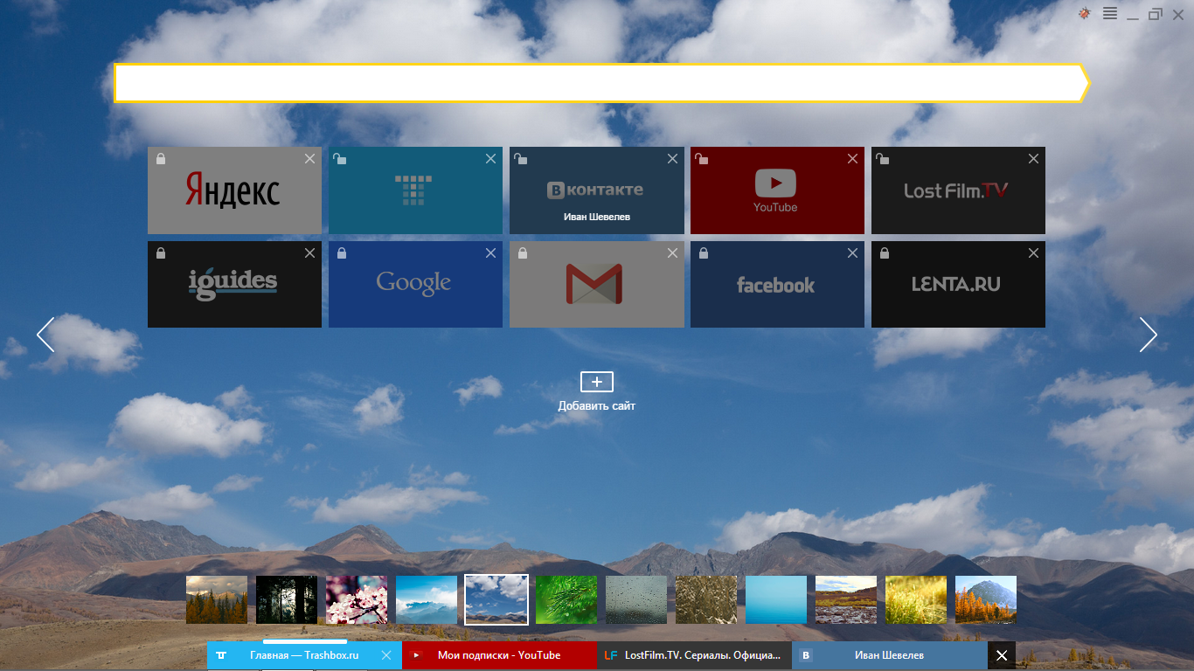The image size is (1194, 671).
Task: Click the black X button beside the tabs
Action: [x=1002, y=655]
